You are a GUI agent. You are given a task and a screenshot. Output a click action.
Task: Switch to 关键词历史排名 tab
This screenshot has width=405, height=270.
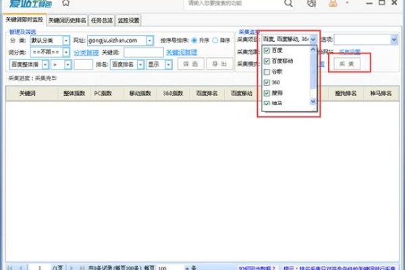click(67, 20)
